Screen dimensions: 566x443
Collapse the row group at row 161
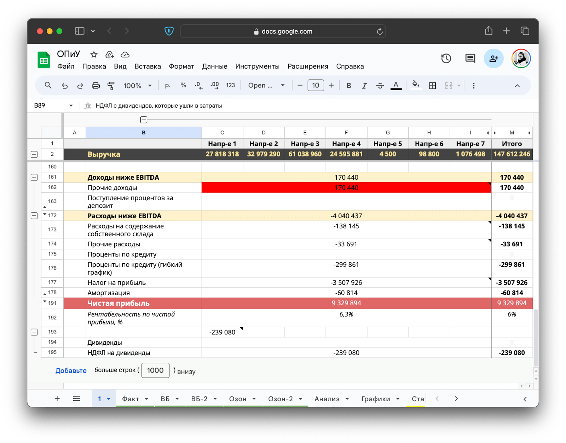point(34,177)
